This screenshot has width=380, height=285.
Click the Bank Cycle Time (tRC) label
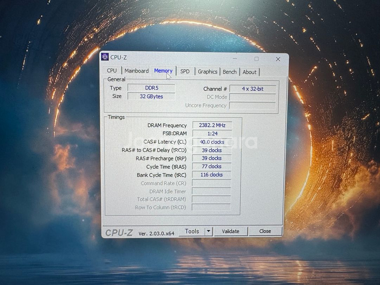[x=161, y=175]
